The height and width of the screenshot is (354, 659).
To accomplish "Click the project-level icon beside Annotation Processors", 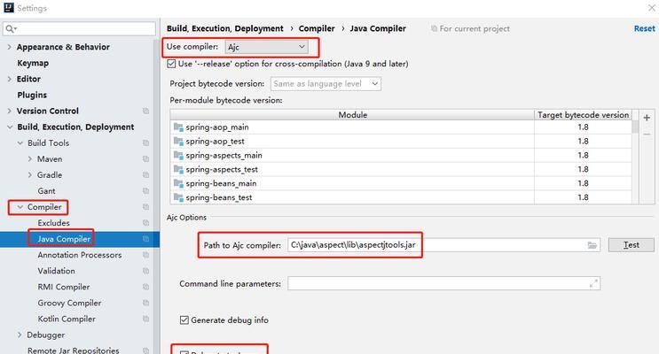I will [x=145, y=255].
